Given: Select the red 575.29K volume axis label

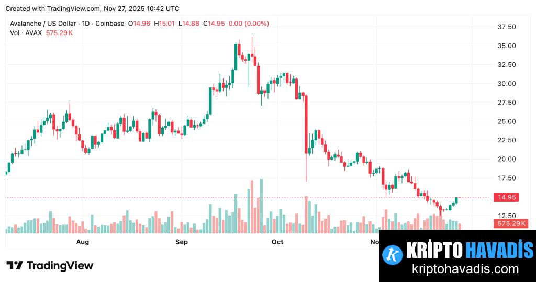Looking at the screenshot, I should pos(510,224).
